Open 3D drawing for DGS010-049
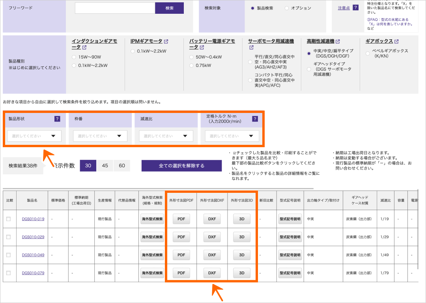 pyautogui.click(x=242, y=255)
